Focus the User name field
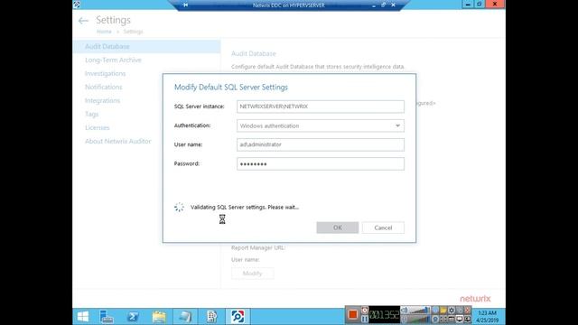The width and height of the screenshot is (578, 325). (321, 144)
